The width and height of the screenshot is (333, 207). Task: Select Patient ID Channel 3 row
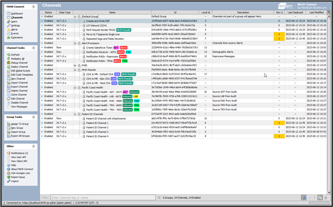183,132
